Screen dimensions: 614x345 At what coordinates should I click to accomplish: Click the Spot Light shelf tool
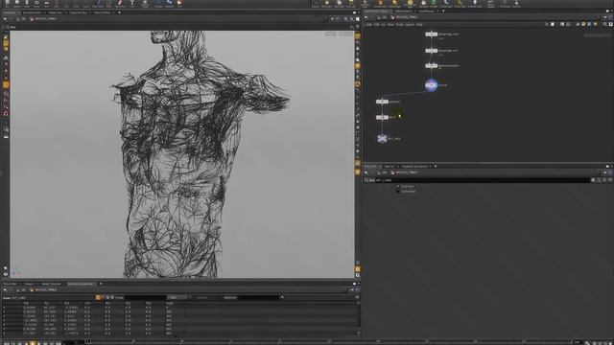[x=339, y=3]
